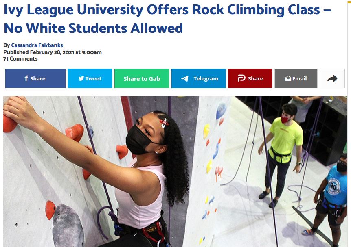Click the Parler logo icon
Viewport: 351px width, 247px height.
(x=241, y=78)
